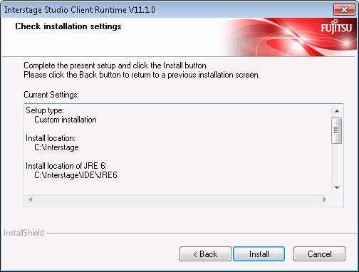Click the 'C:\Interstage' install location text
The width and height of the screenshot is (359, 272).
(56, 147)
